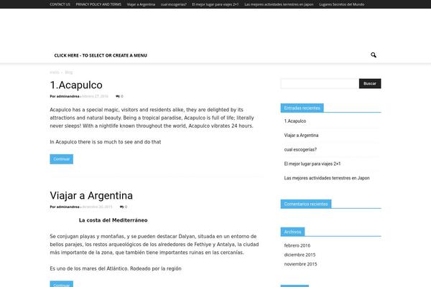Open Viajar a Argentina in Entradas recientes
This screenshot has width=431, height=287.
(x=301, y=136)
